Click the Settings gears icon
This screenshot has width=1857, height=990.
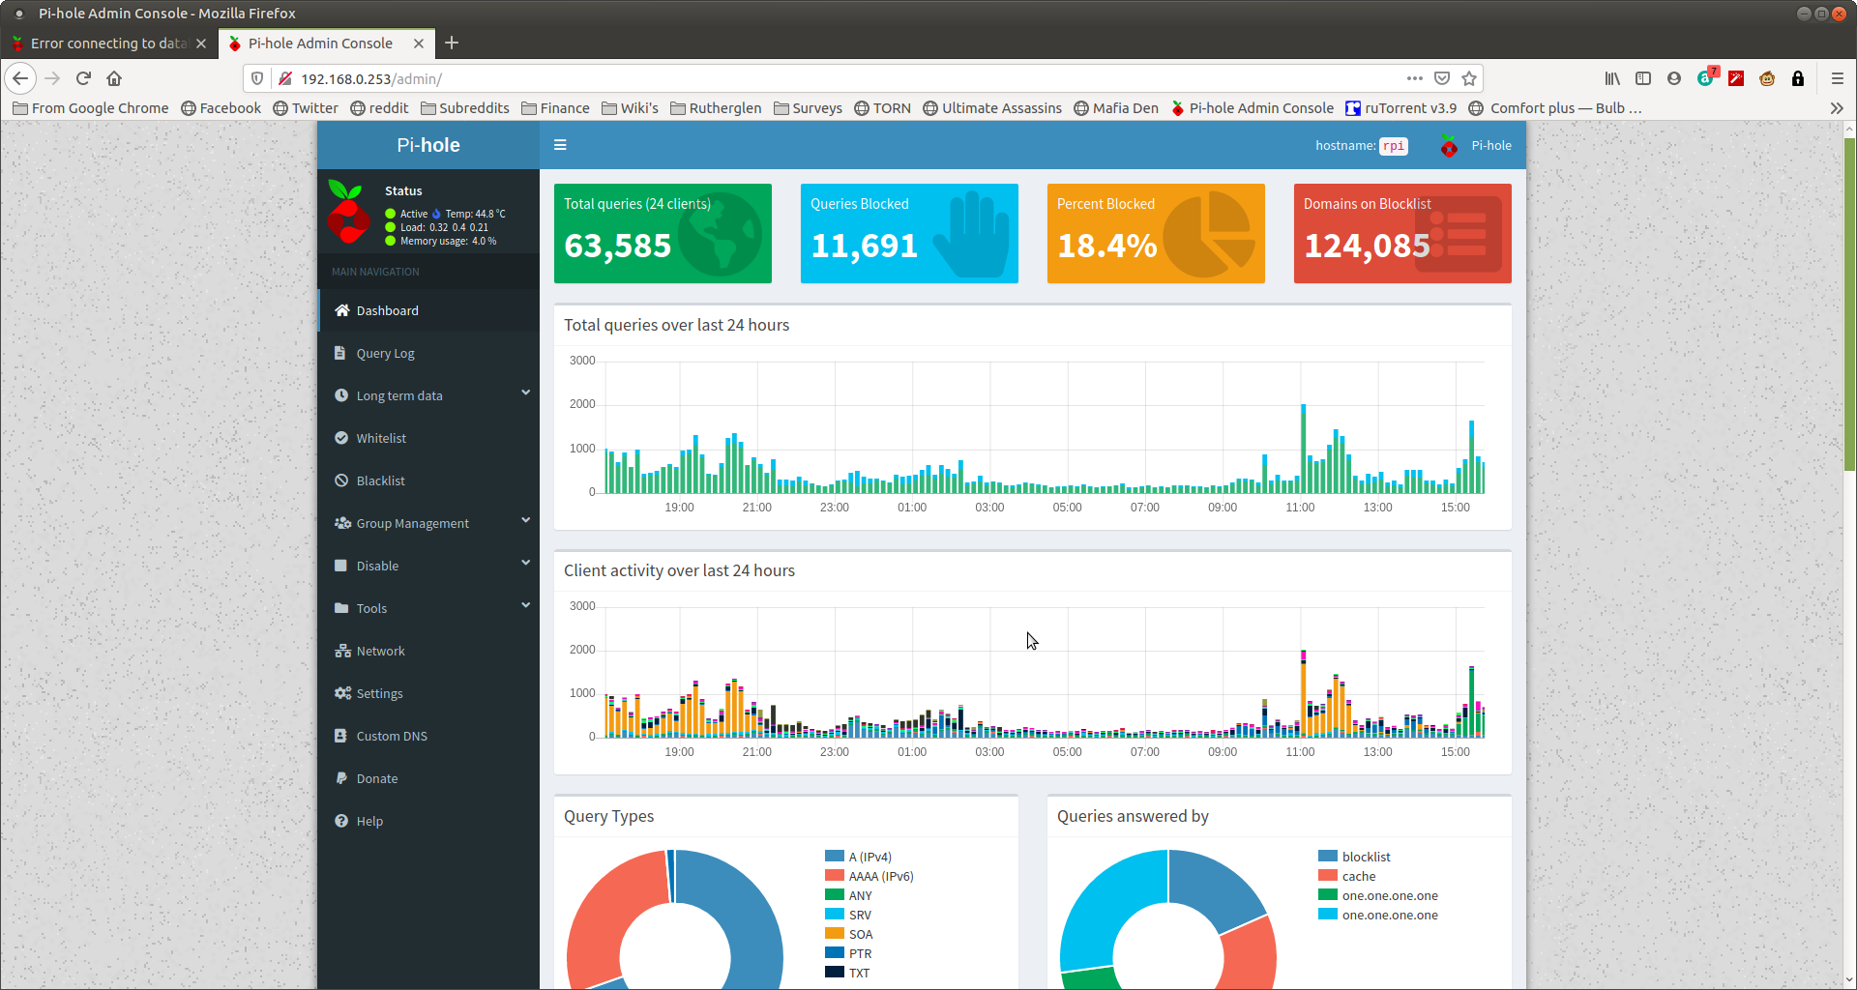click(342, 693)
